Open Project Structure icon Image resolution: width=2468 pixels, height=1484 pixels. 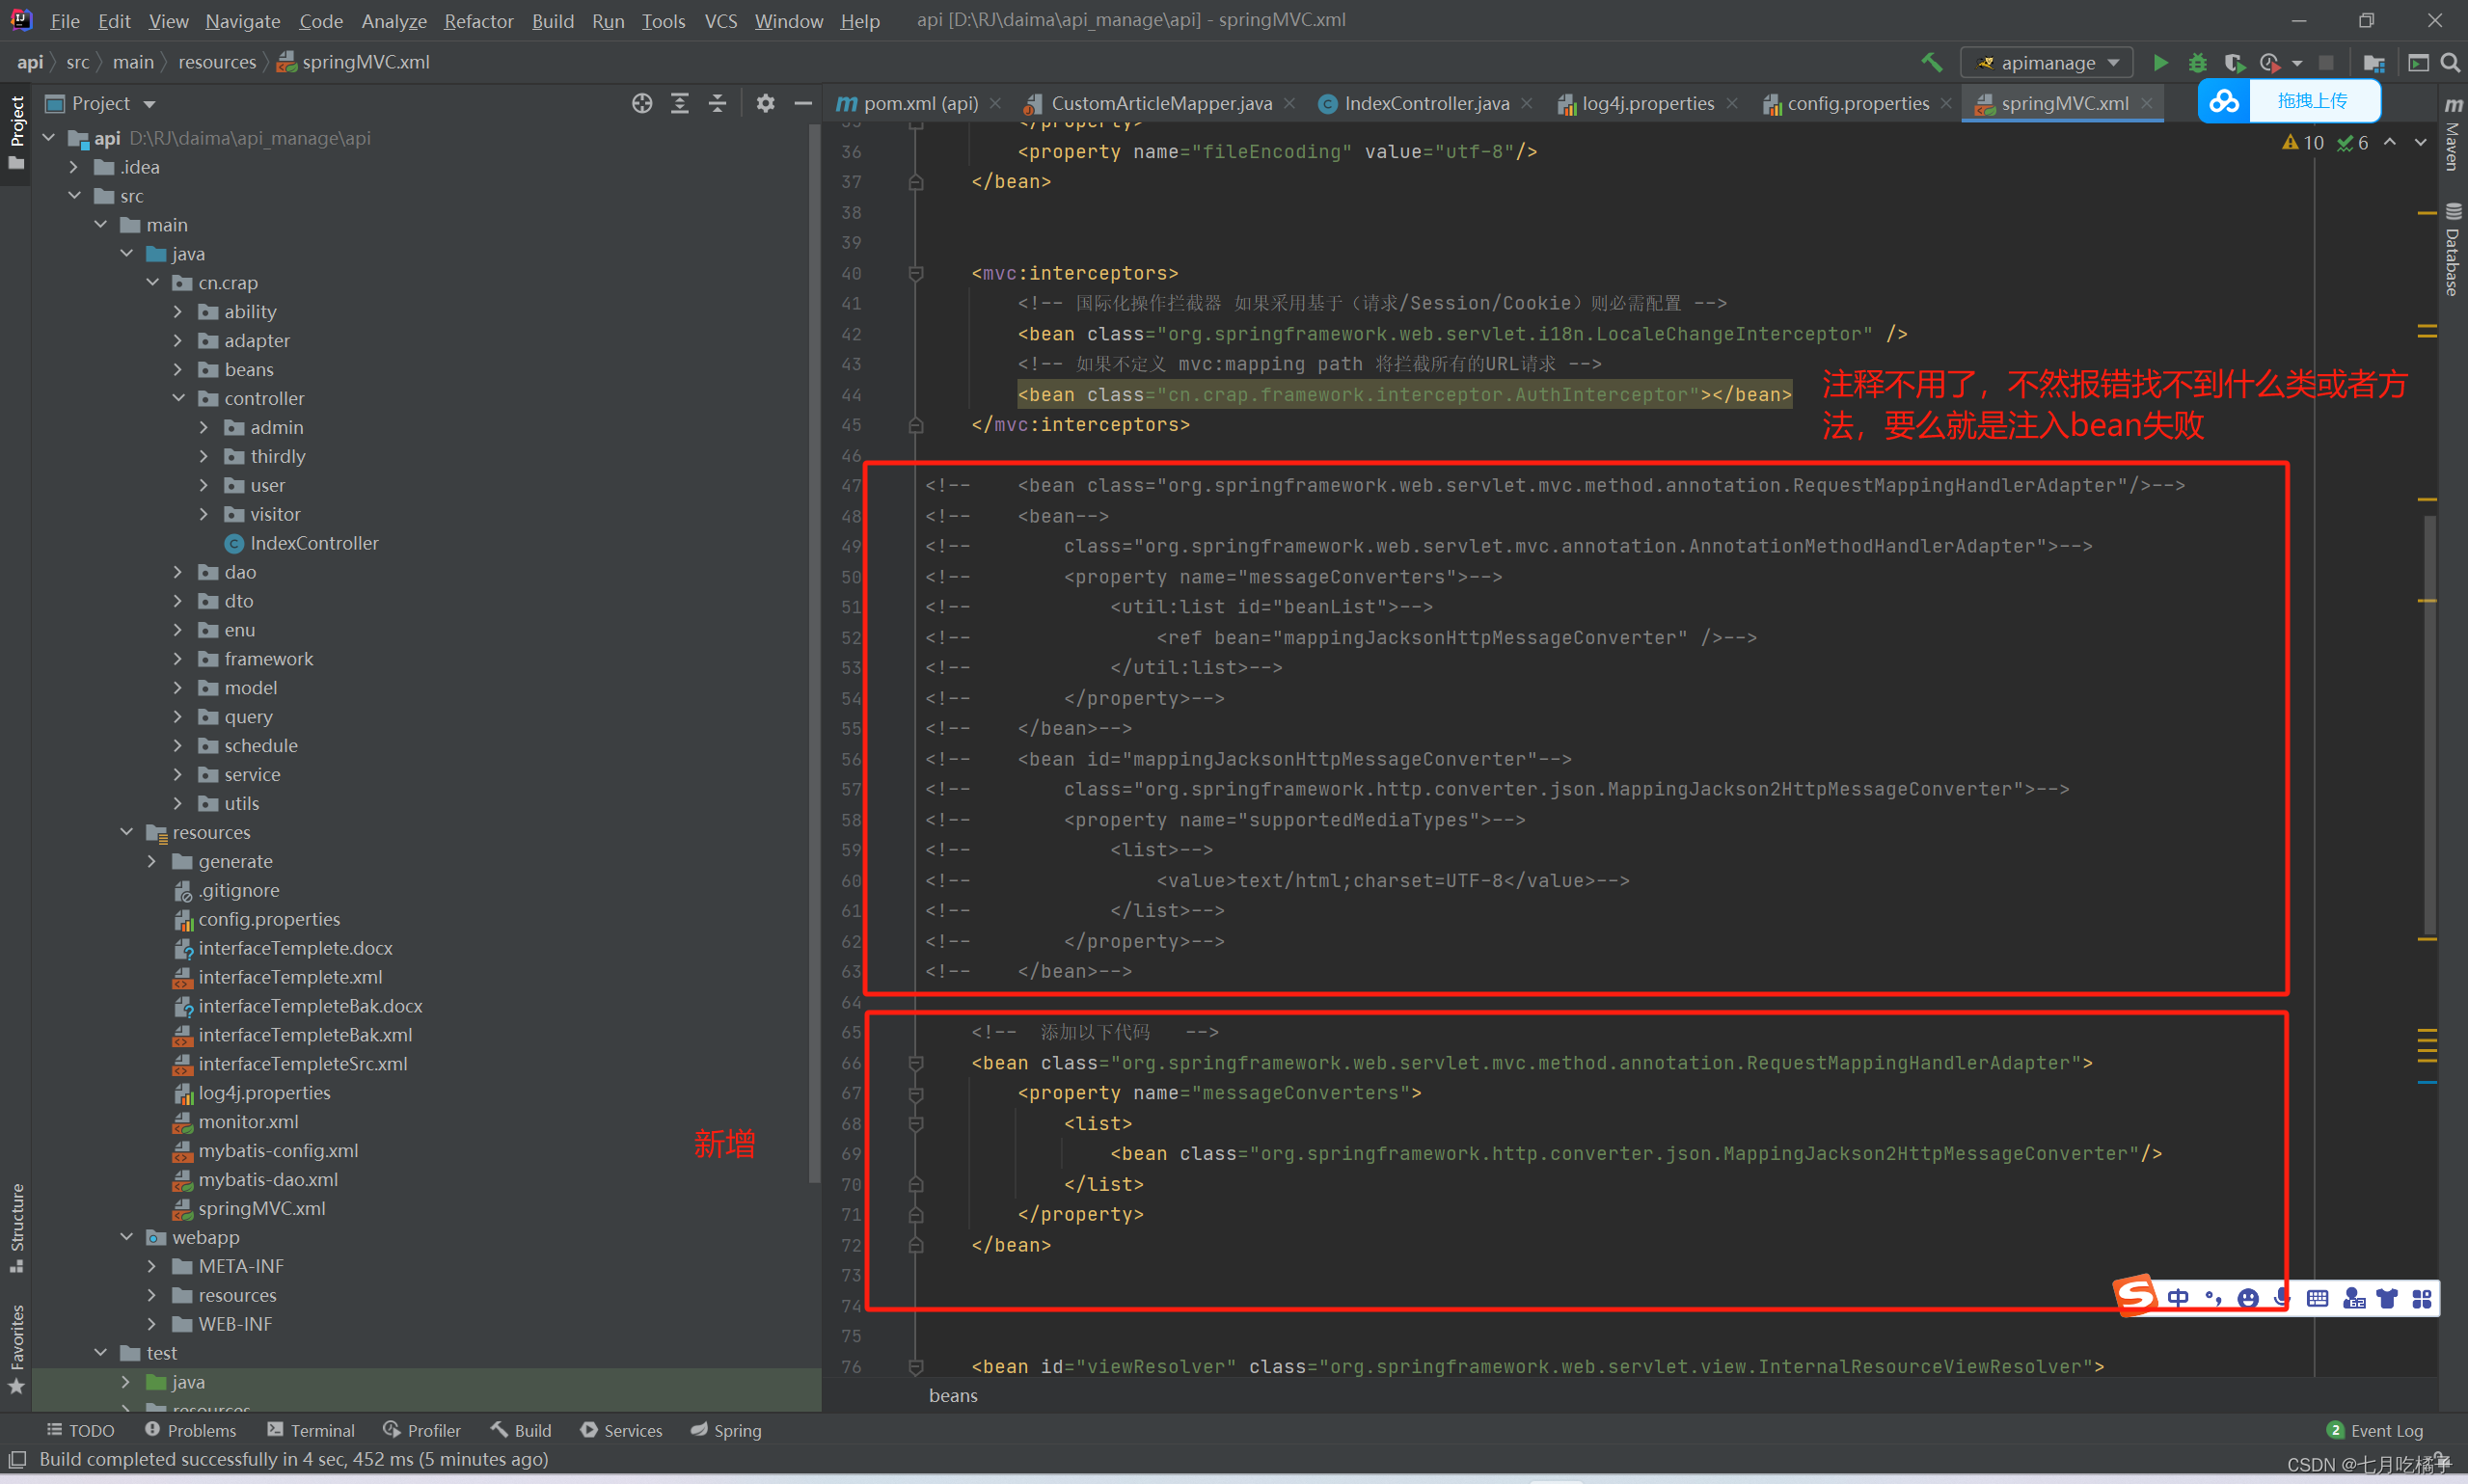(2374, 62)
